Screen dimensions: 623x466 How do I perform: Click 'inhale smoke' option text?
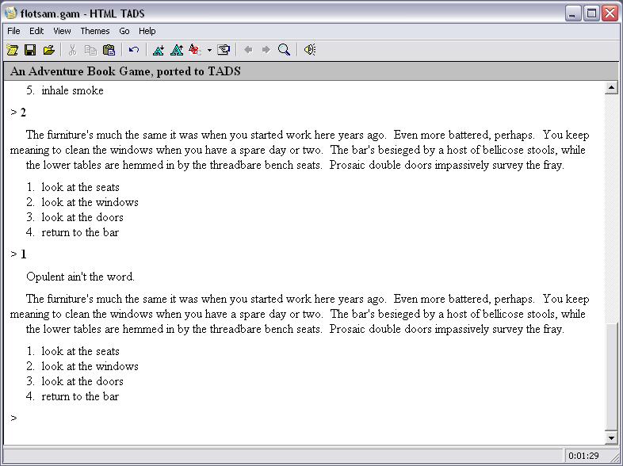point(72,90)
